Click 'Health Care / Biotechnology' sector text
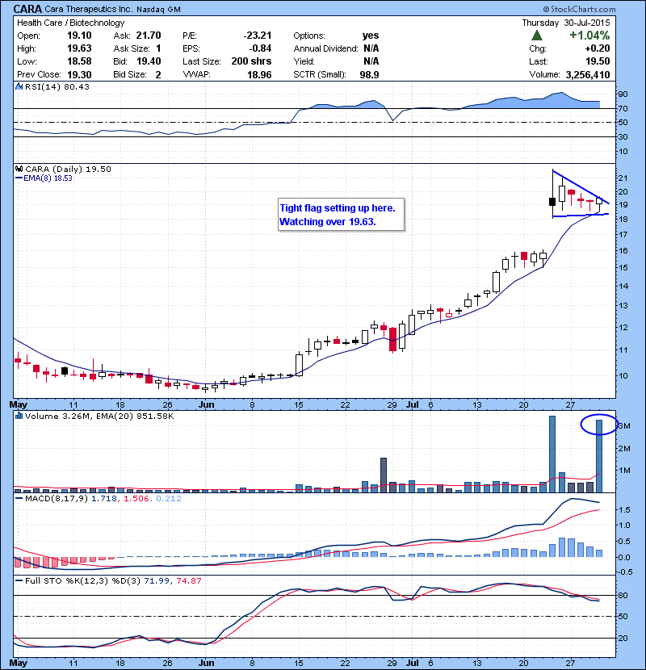 pos(70,23)
